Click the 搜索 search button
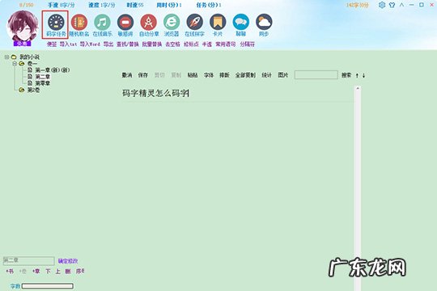The height and width of the screenshot is (291, 437). (x=346, y=75)
